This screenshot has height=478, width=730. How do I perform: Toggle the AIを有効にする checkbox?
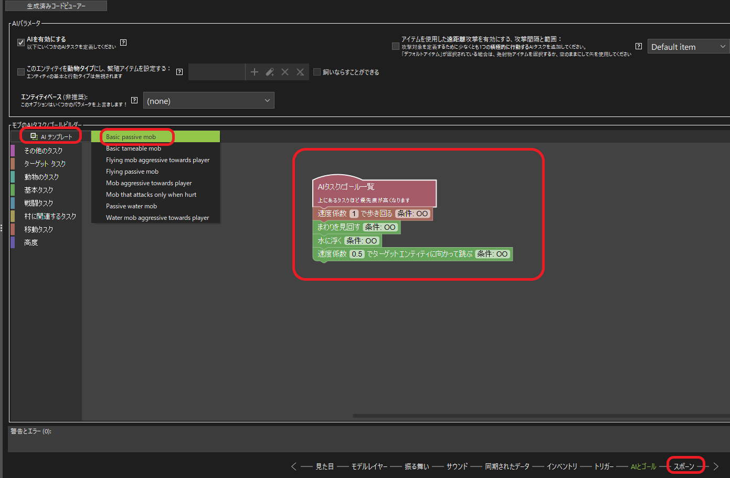[21, 43]
